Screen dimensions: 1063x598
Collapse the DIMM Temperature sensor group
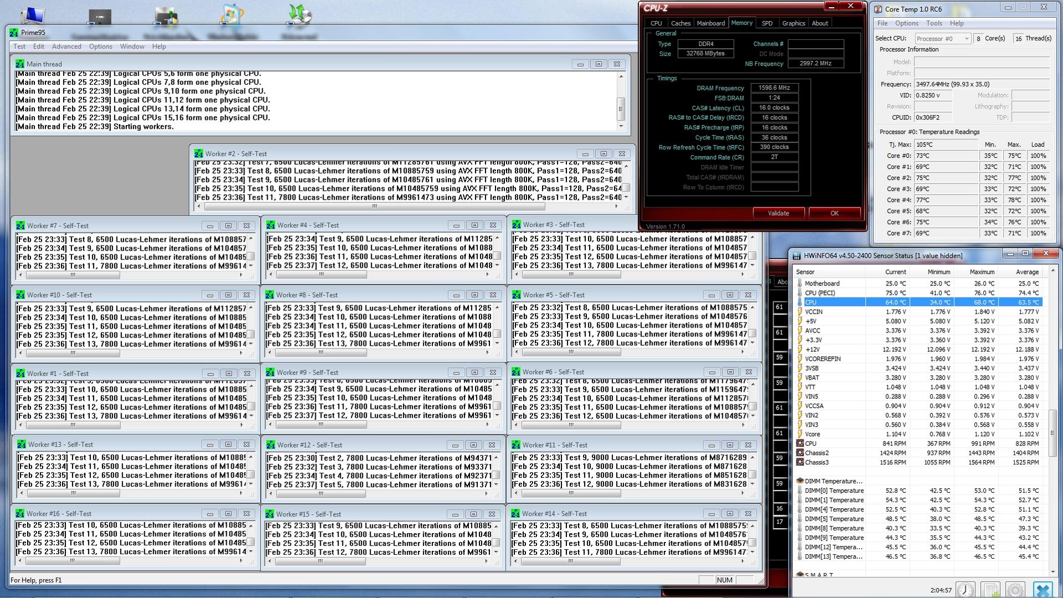(800, 481)
